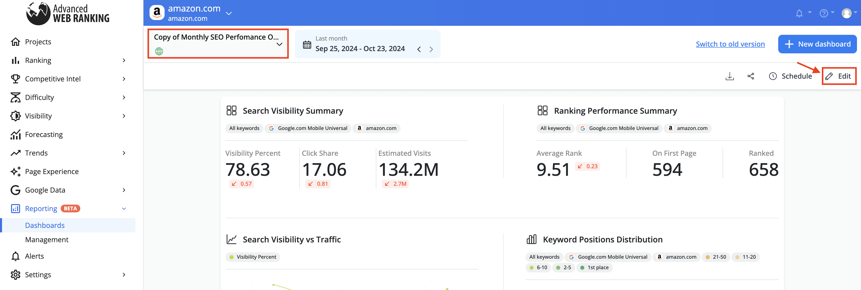Image resolution: width=861 pixels, height=290 pixels.
Task: Expand the Competitive Intel submenu chevron
Action: point(124,79)
